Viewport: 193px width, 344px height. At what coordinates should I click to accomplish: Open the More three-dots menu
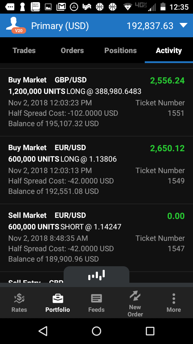click(174, 298)
